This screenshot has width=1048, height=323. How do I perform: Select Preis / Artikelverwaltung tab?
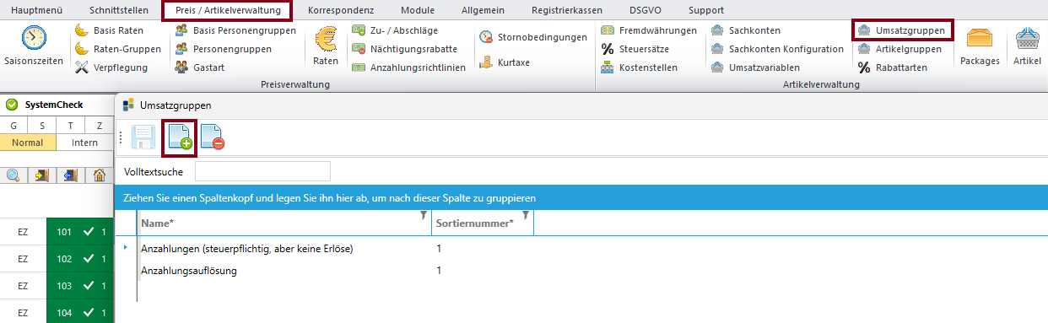227,11
